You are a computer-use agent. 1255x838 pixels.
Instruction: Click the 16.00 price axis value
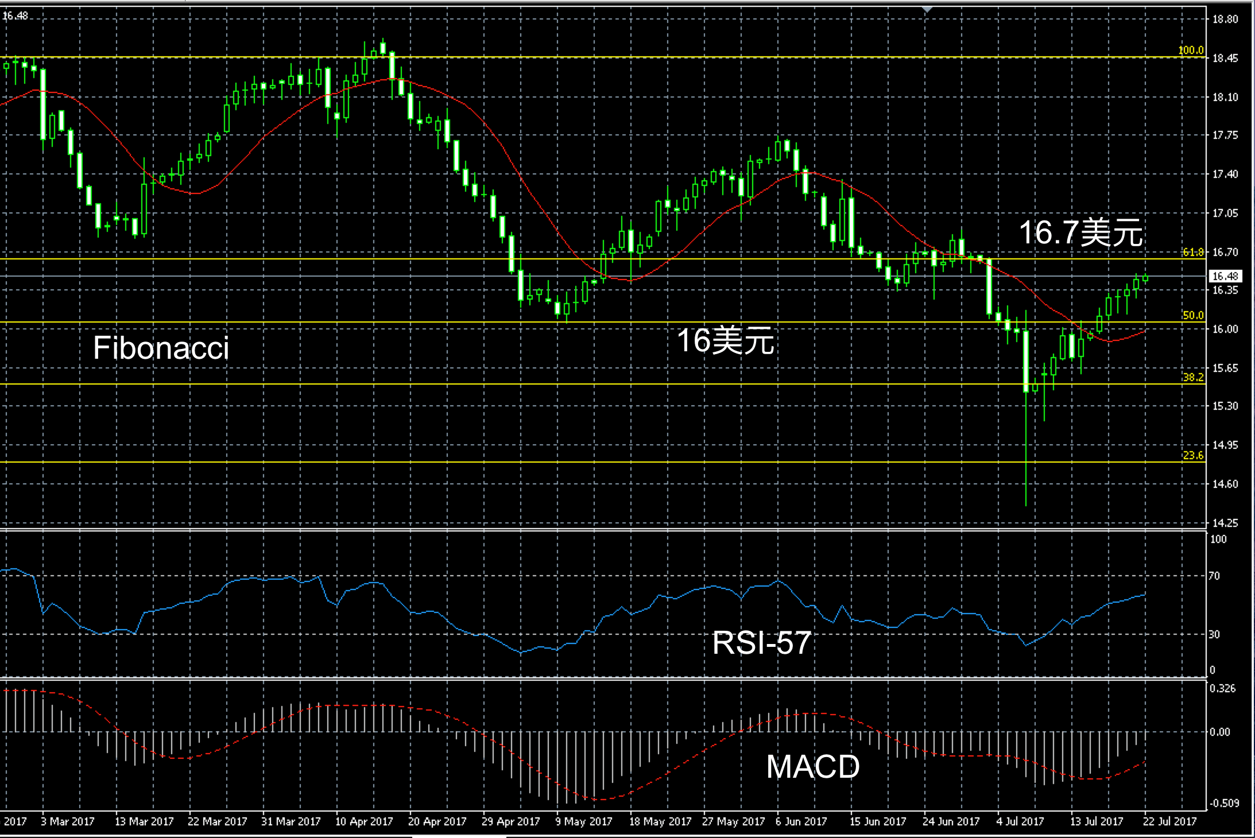1225,329
